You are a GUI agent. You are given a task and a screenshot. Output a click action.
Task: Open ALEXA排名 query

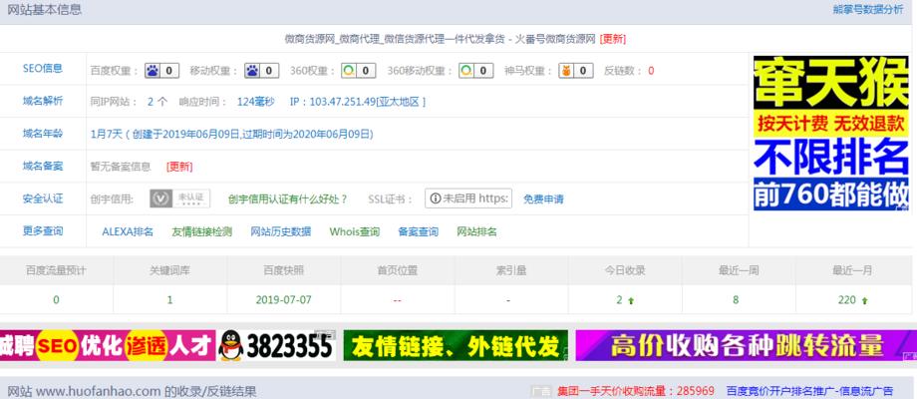tap(128, 231)
